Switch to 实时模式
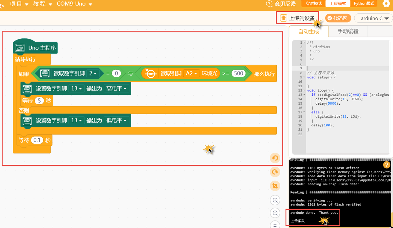The width and height of the screenshot is (393, 228). (313, 4)
